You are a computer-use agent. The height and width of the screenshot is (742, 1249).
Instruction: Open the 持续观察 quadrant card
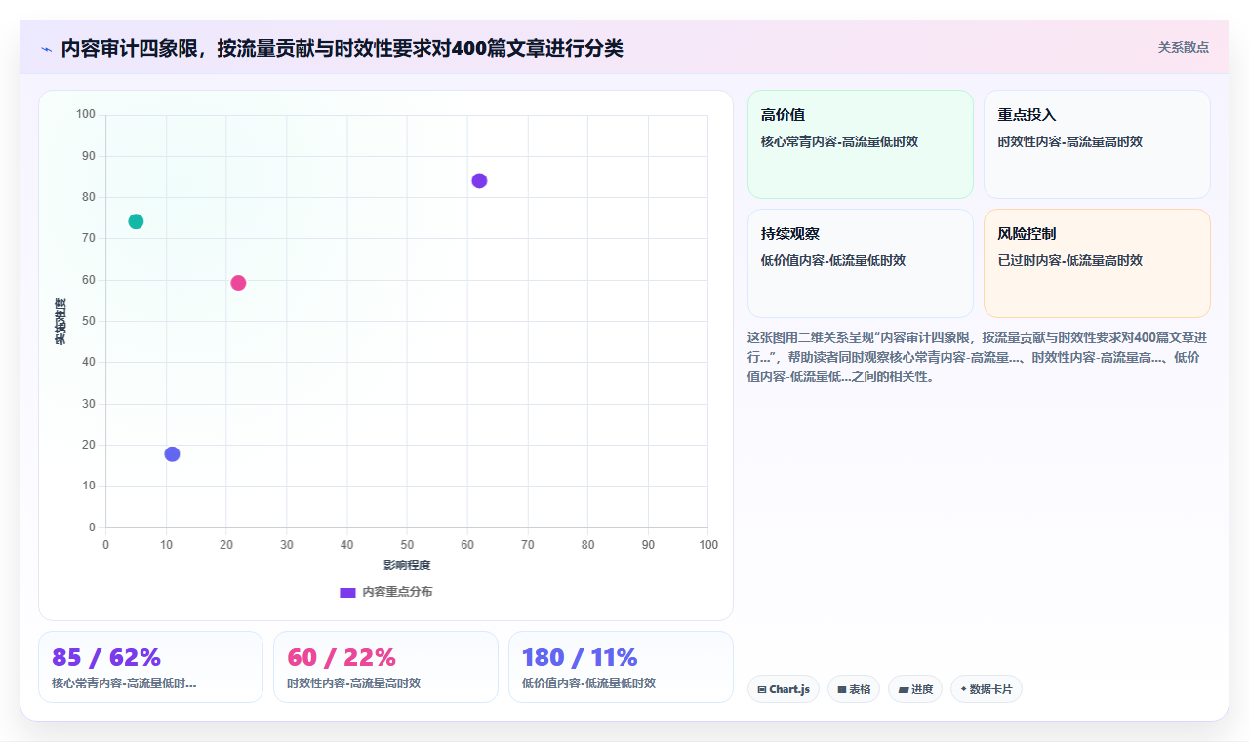click(x=860, y=263)
